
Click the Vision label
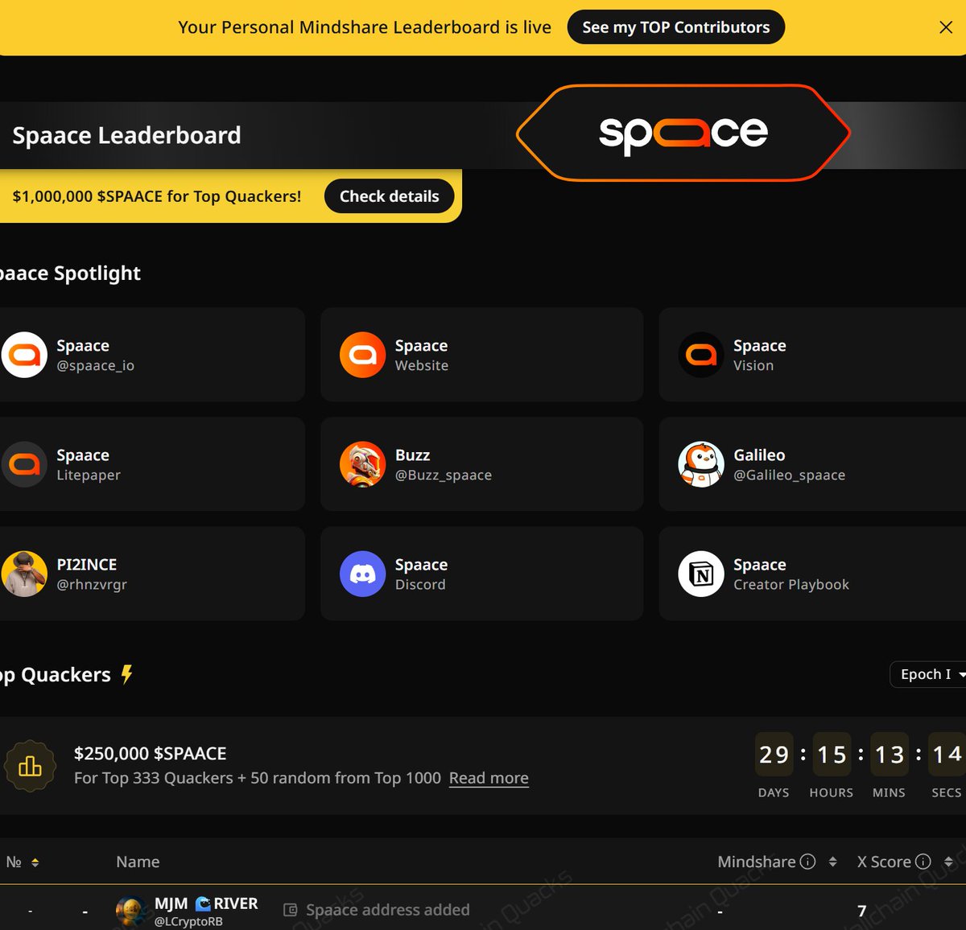click(753, 365)
